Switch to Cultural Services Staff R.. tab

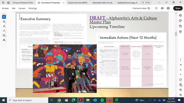point(78,3)
